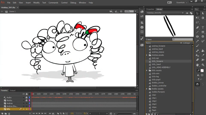The height and width of the screenshot is (115, 206).
Task: Open the Library panel options menu
Action: [x=192, y=9]
